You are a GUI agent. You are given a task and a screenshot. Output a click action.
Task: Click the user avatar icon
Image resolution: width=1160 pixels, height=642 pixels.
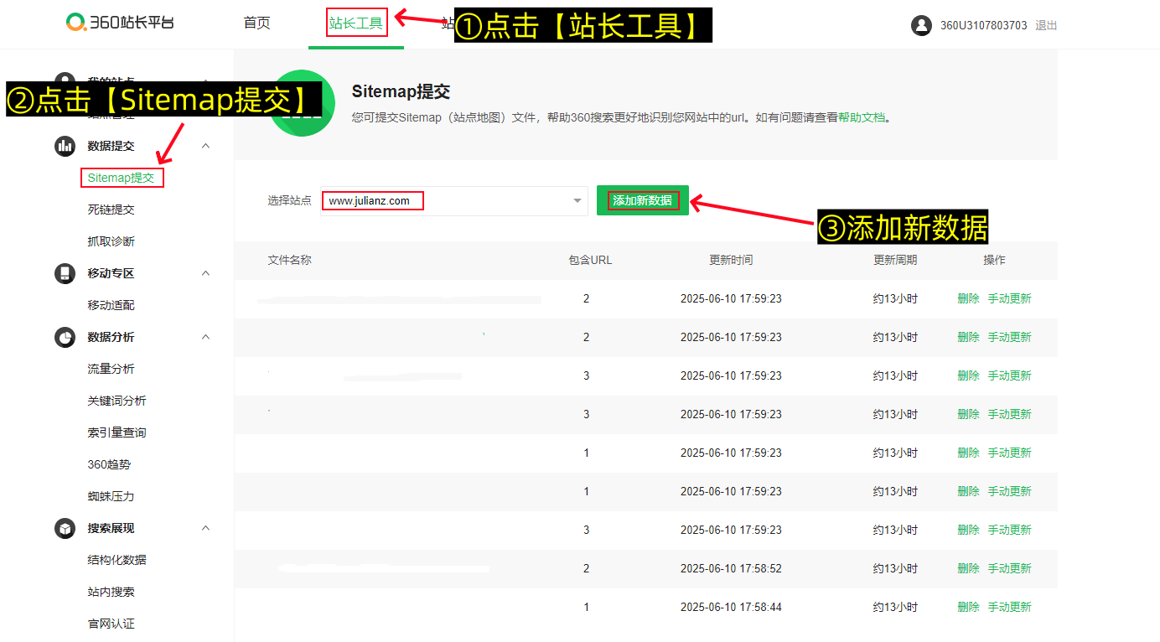click(x=921, y=25)
